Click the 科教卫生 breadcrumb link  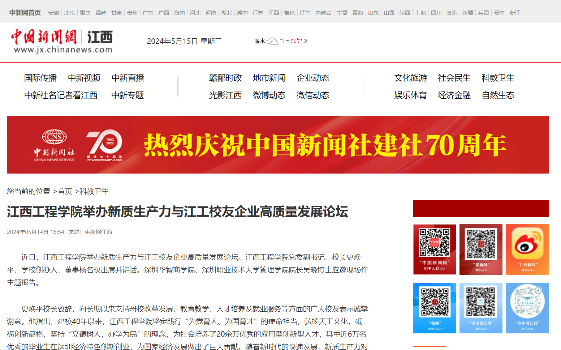(94, 191)
